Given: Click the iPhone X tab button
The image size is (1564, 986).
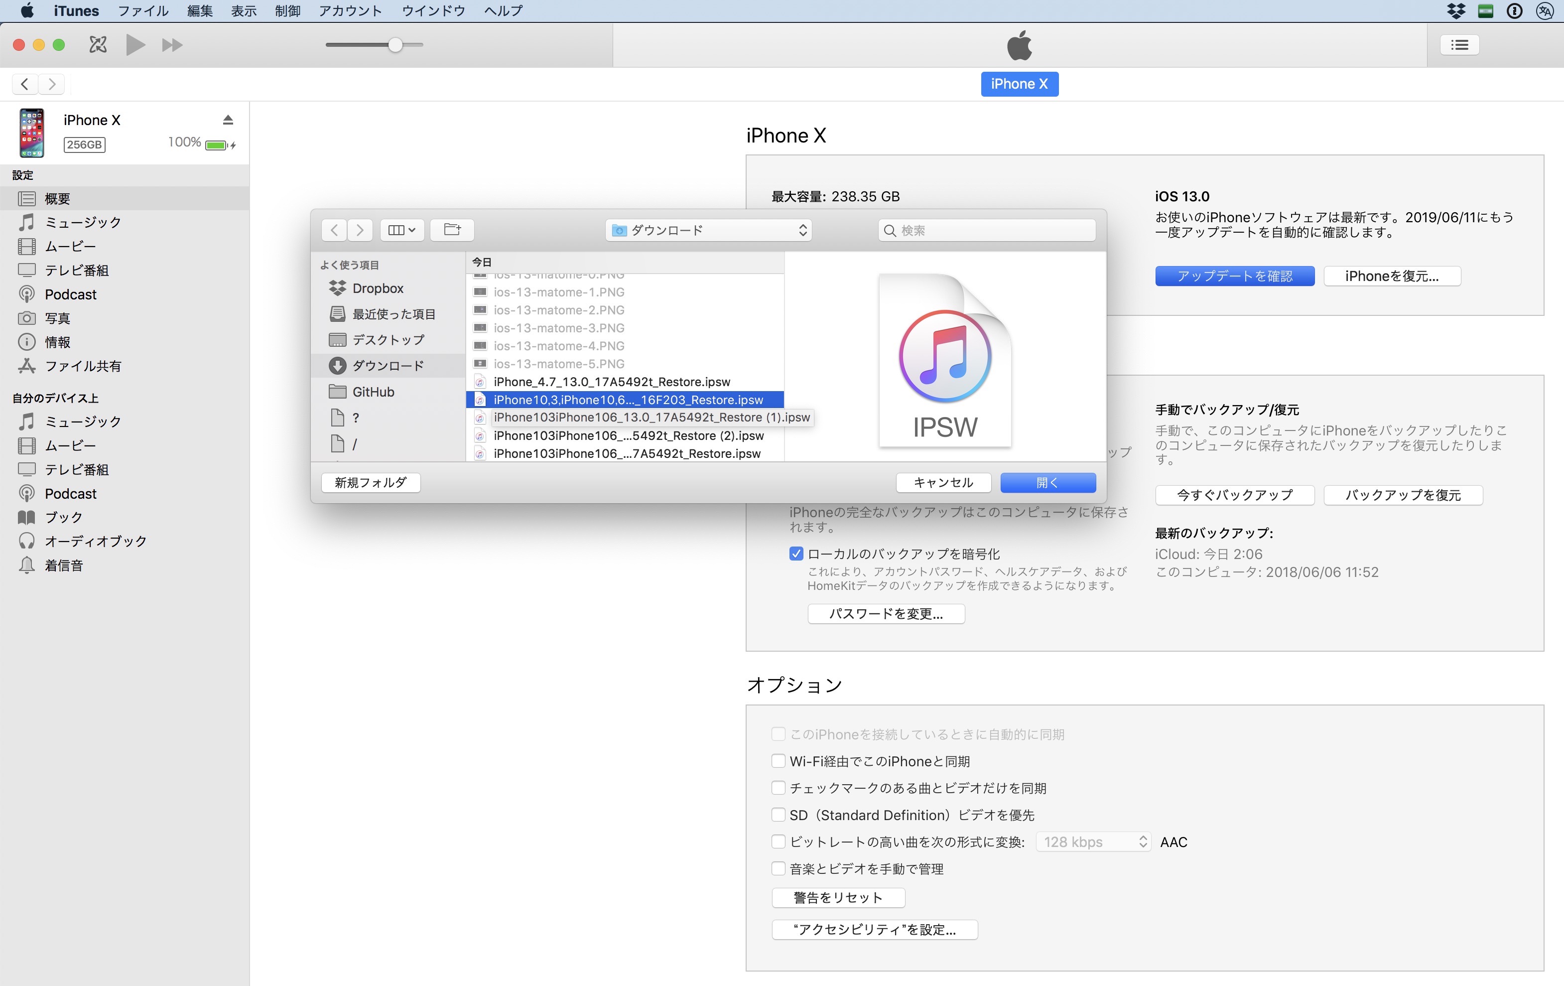Looking at the screenshot, I should 1019,84.
